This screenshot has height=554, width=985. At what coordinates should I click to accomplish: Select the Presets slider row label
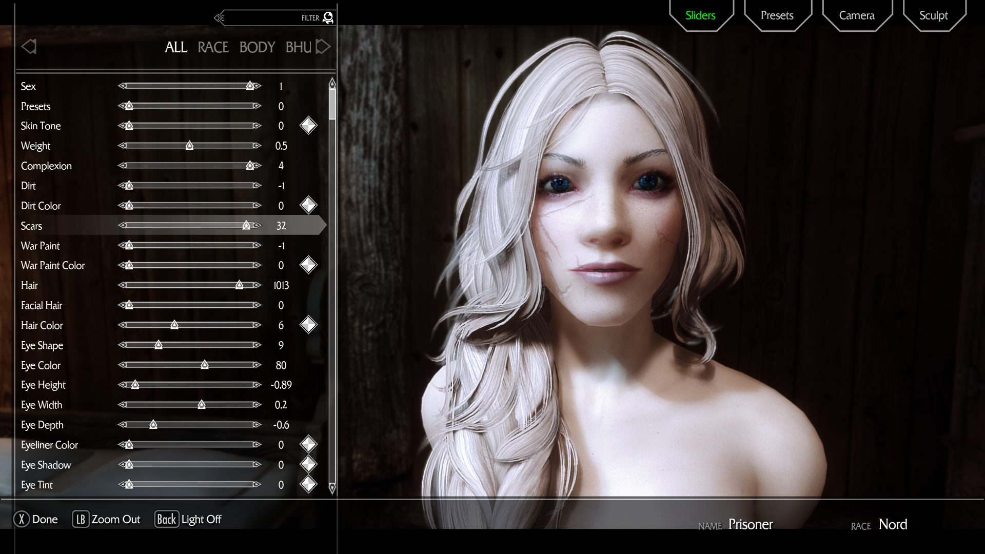point(35,106)
